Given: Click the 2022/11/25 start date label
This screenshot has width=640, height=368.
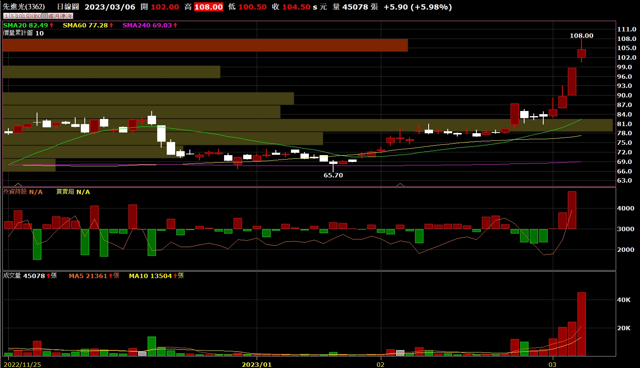Looking at the screenshot, I should point(22,364).
